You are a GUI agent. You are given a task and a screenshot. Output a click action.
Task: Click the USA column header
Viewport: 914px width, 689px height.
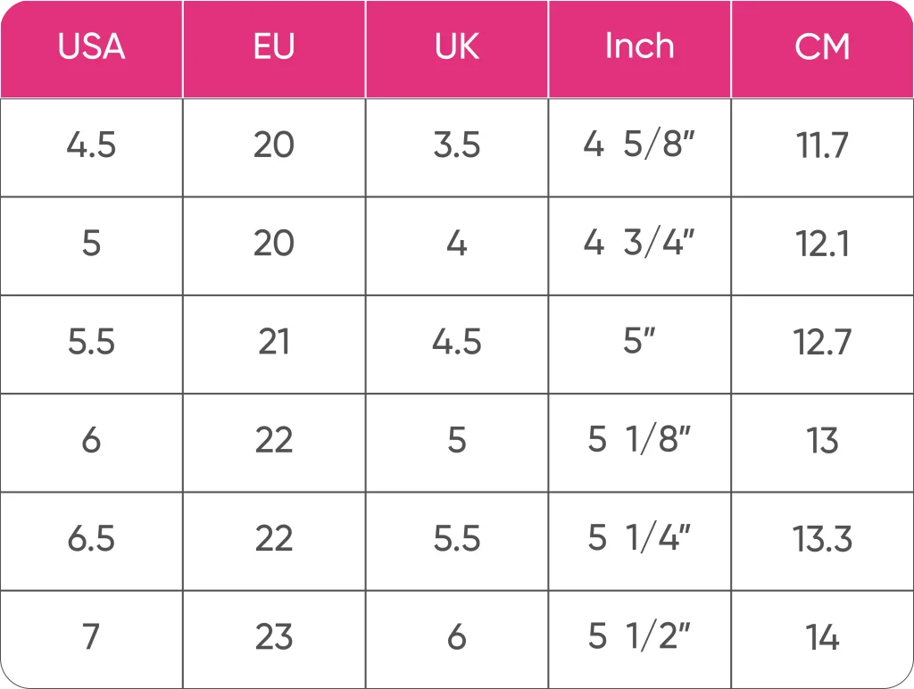pyautogui.click(x=91, y=47)
